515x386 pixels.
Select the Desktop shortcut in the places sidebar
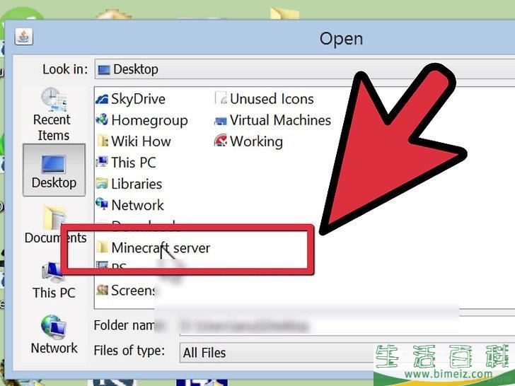click(x=54, y=170)
